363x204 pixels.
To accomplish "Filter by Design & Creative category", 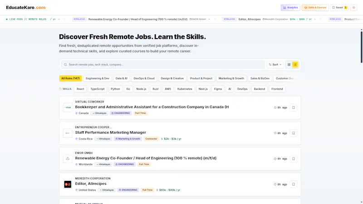I will pyautogui.click(x=172, y=78).
